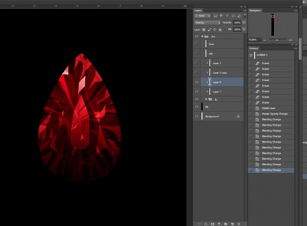Revert to Master Opacity Change state
Image resolution: width=307 pixels, height=226 pixels.
274,114
